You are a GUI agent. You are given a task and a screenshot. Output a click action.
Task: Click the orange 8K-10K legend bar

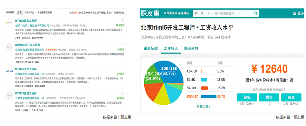(x=204, y=88)
